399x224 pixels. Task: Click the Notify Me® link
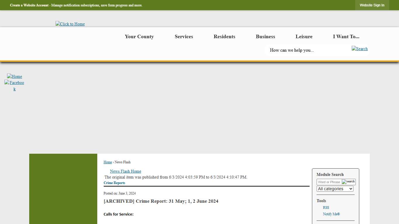pyautogui.click(x=331, y=214)
